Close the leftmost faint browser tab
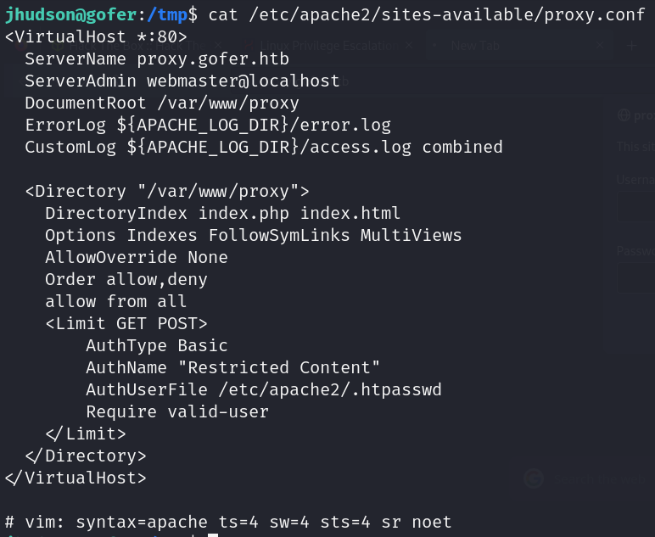The height and width of the screenshot is (537, 655). tap(219, 45)
